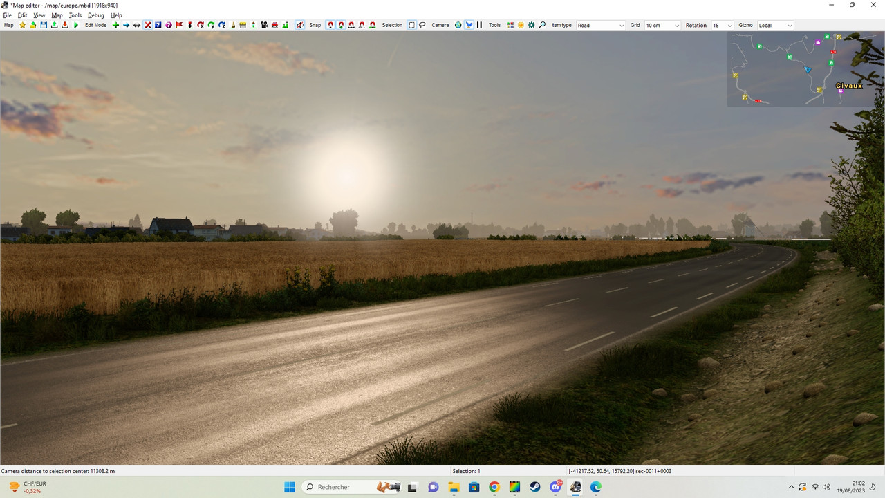The image size is (885, 498).
Task: Click the yellow star New map icon
Action: (x=22, y=25)
